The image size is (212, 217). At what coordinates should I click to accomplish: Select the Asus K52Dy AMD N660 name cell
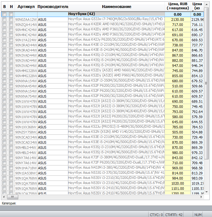pos(116,71)
